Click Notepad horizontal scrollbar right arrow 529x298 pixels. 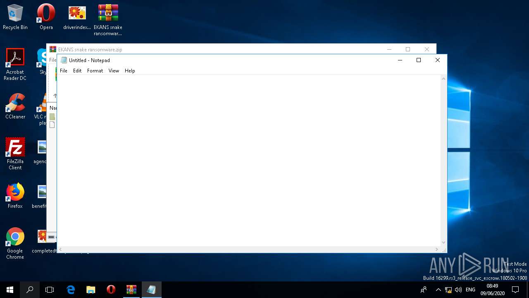(x=437, y=249)
